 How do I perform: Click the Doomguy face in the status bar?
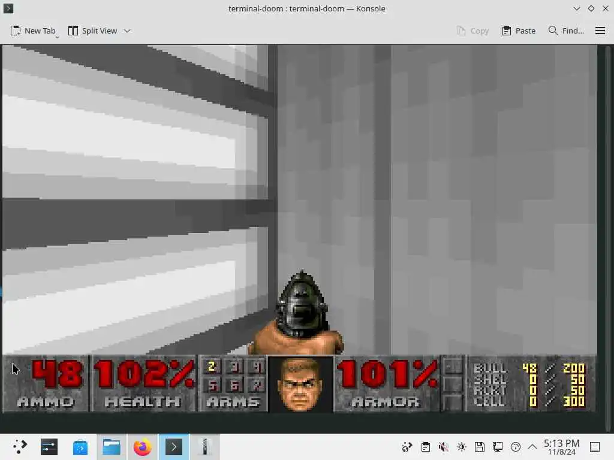[300, 383]
